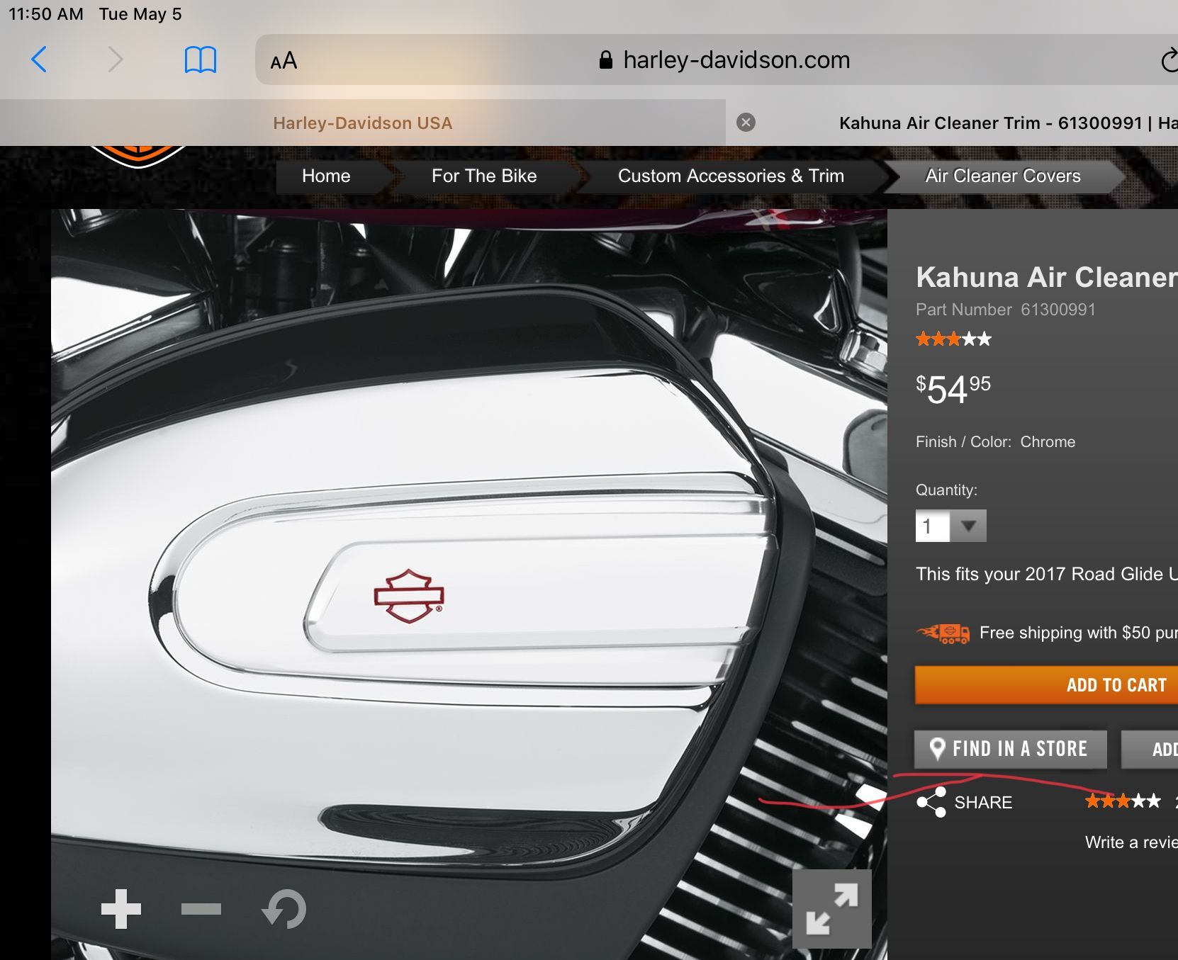The height and width of the screenshot is (960, 1178).
Task: Zoom in on image with plus icon
Action: pos(121,909)
